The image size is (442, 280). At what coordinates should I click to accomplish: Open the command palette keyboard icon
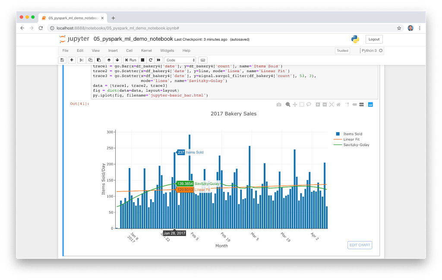pos(203,60)
